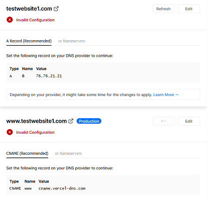
Task: Edit the testwebsite1.com domain
Action: (189, 9)
